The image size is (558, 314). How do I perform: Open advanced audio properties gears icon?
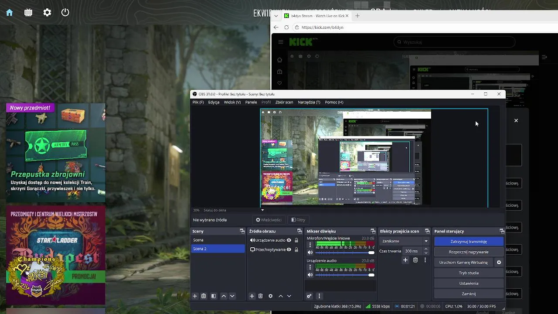pos(310,296)
